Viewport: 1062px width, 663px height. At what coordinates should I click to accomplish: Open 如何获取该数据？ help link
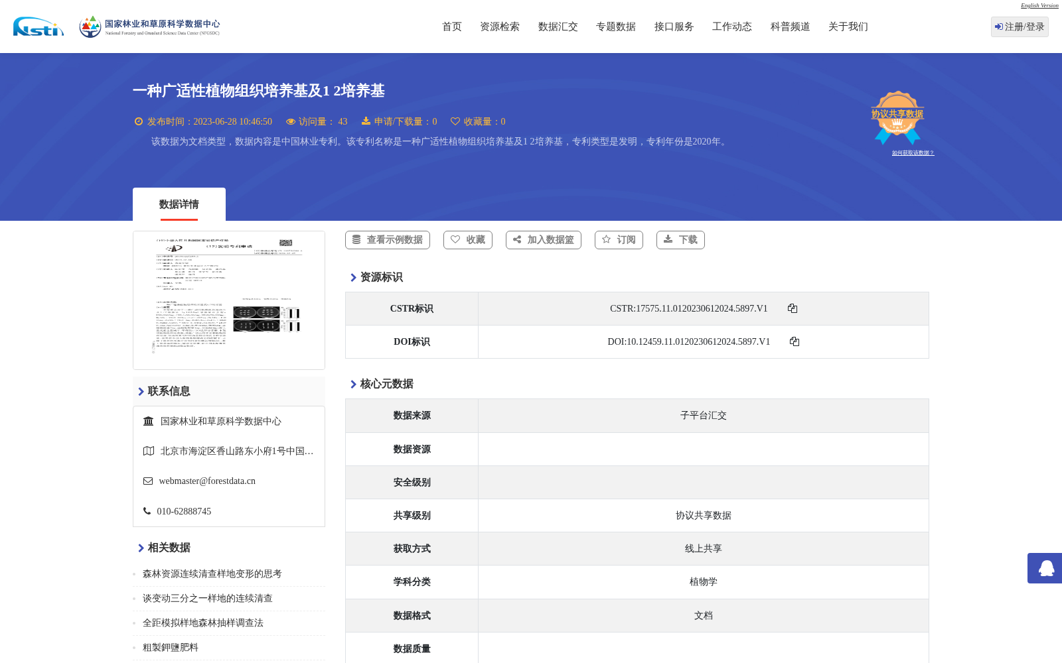click(x=913, y=153)
